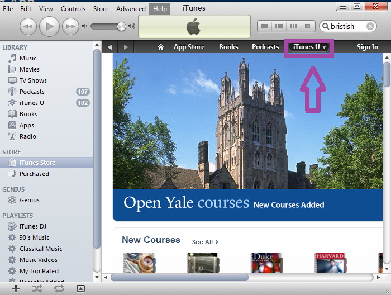Open the Advanced menu
This screenshot has height=295, width=391.
click(131, 9)
